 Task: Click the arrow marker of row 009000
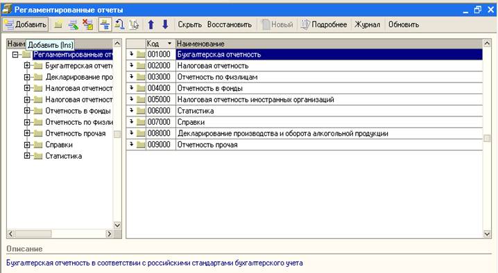(132, 144)
